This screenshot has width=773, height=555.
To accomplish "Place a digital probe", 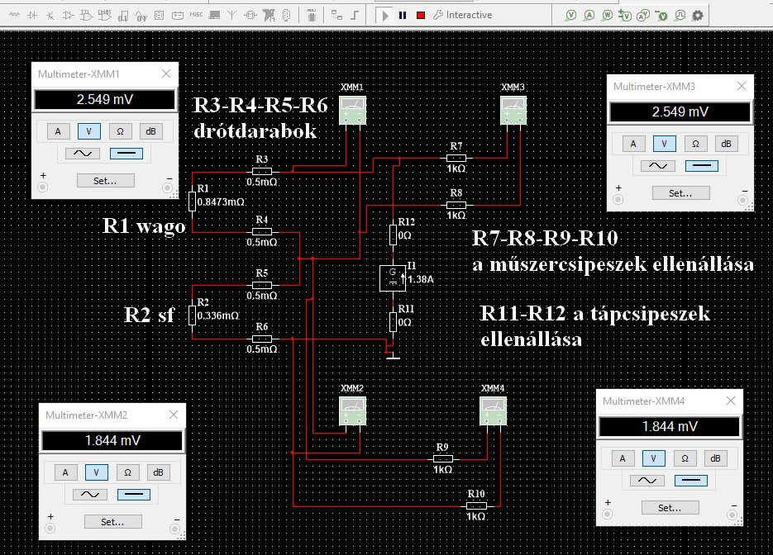I will click(x=680, y=15).
